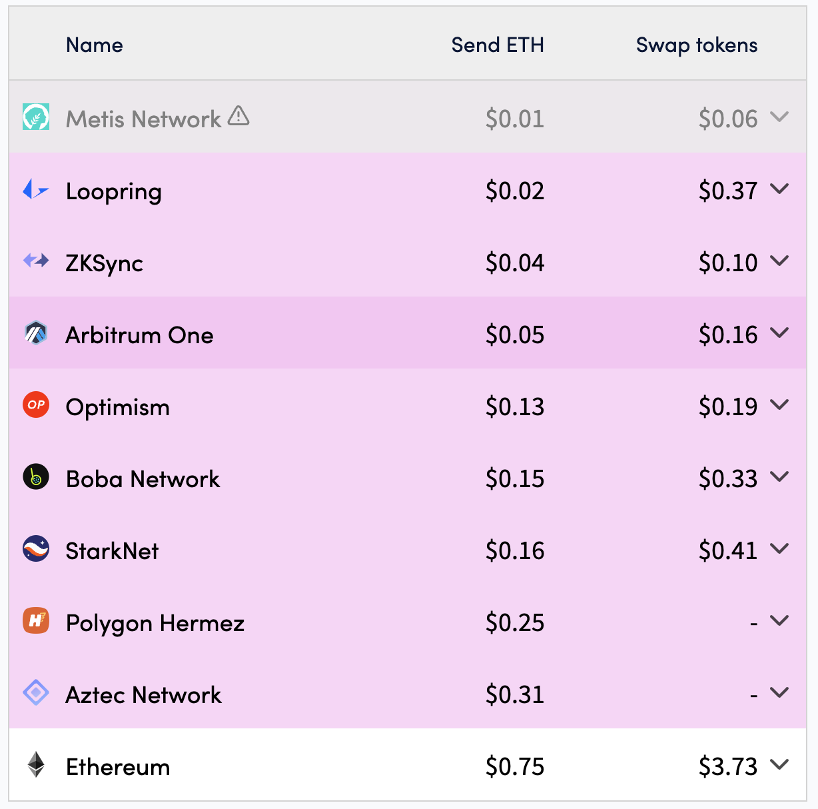Expand the Metis Network row chevron

pyautogui.click(x=779, y=117)
